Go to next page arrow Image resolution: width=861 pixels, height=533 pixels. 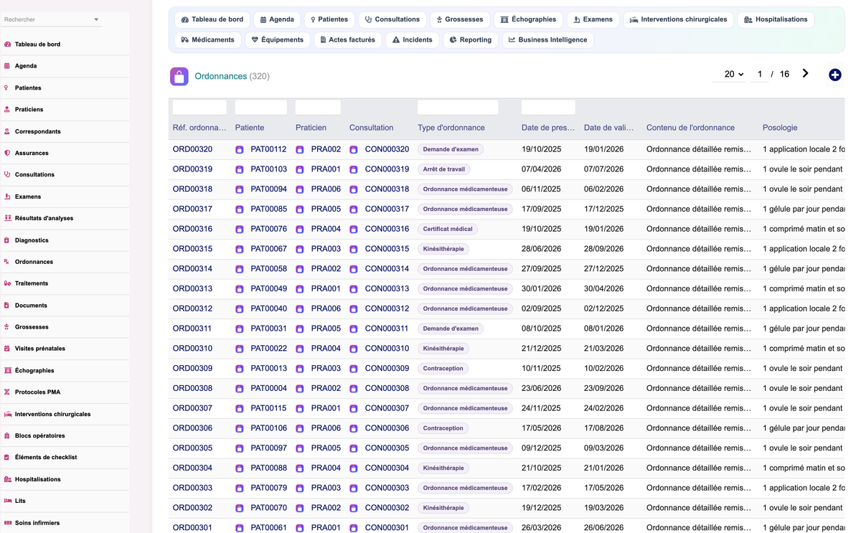[805, 74]
